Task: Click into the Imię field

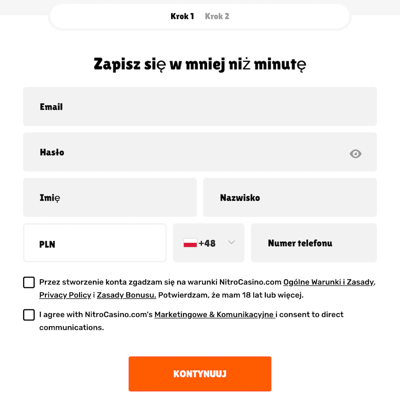Action: coord(110,197)
